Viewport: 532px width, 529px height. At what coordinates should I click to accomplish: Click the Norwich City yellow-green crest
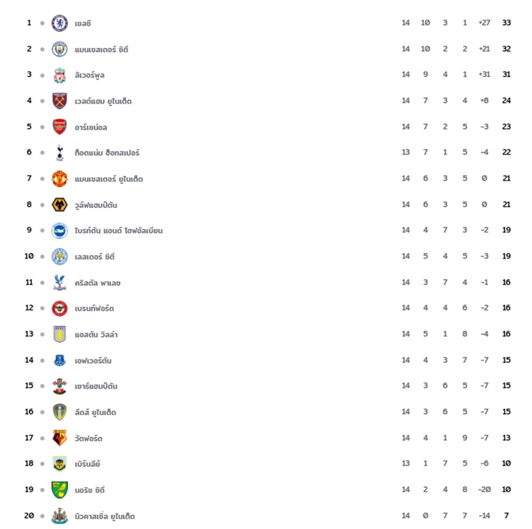(x=60, y=490)
